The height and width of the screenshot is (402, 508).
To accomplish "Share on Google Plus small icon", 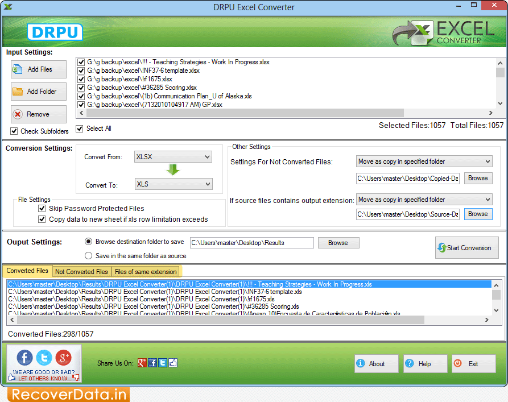I will [x=142, y=363].
